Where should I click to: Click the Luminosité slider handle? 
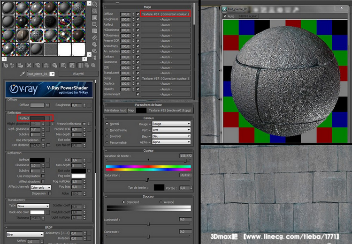point(148,224)
